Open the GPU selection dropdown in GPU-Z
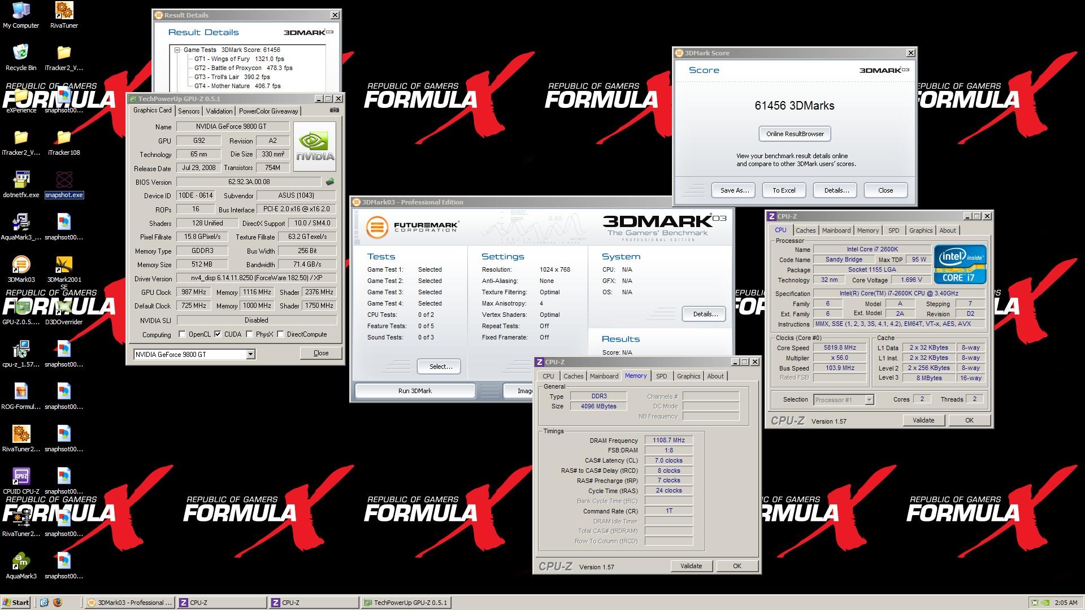 (x=250, y=354)
